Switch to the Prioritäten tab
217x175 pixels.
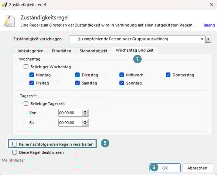click(x=62, y=51)
